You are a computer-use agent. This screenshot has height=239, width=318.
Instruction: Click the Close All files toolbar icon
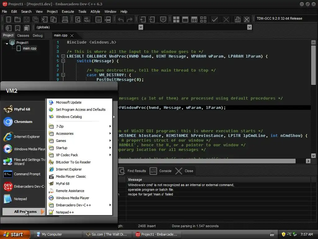click(x=53, y=20)
